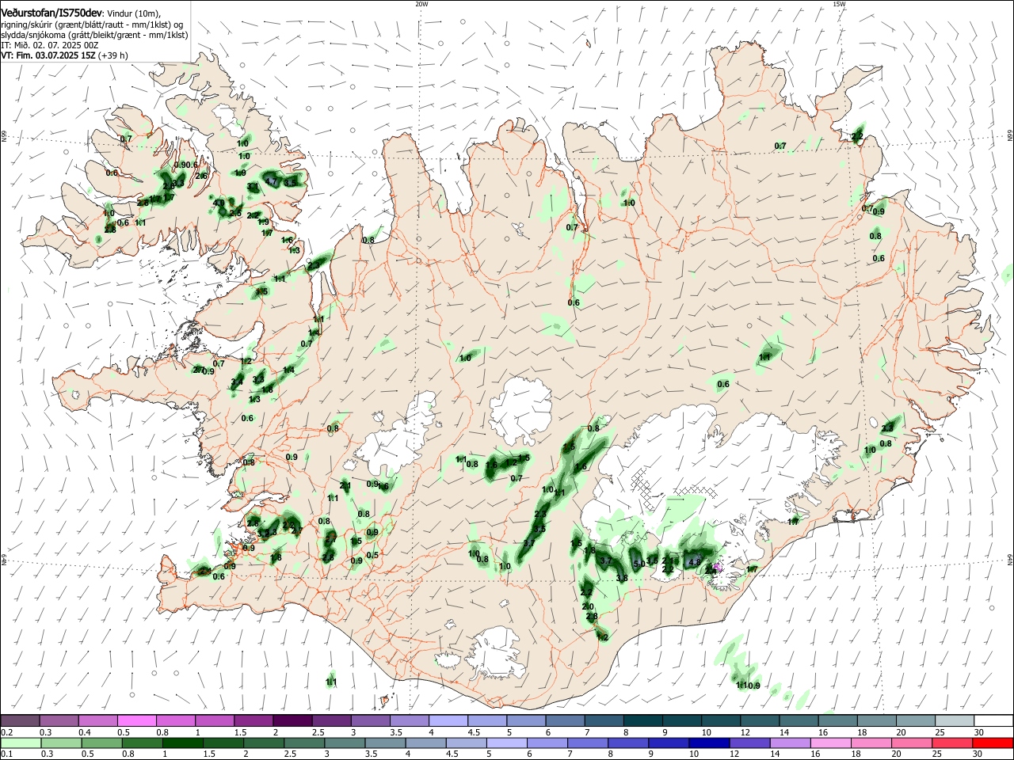Click the 5.0 precipitation value on the map

[x=639, y=564]
